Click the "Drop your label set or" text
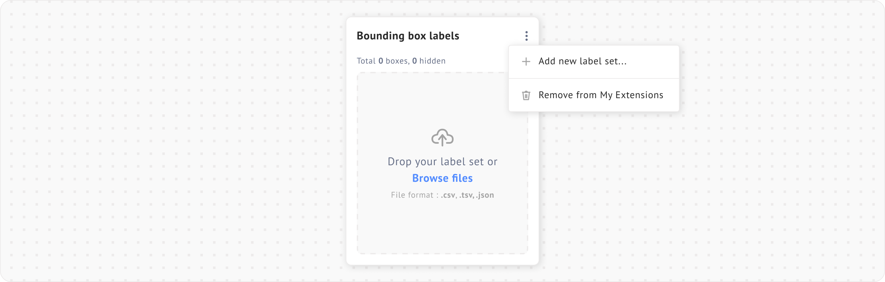Image resolution: width=885 pixels, height=282 pixels. (442, 162)
